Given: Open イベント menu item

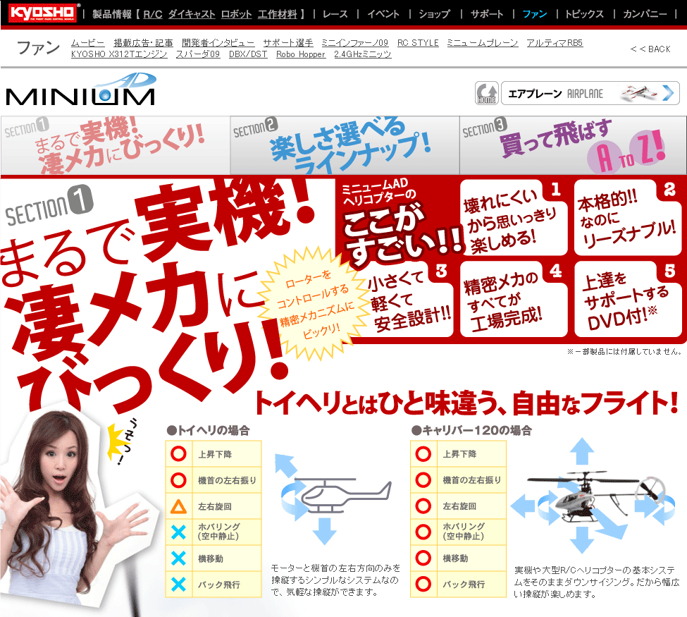Looking at the screenshot, I should tap(383, 15).
